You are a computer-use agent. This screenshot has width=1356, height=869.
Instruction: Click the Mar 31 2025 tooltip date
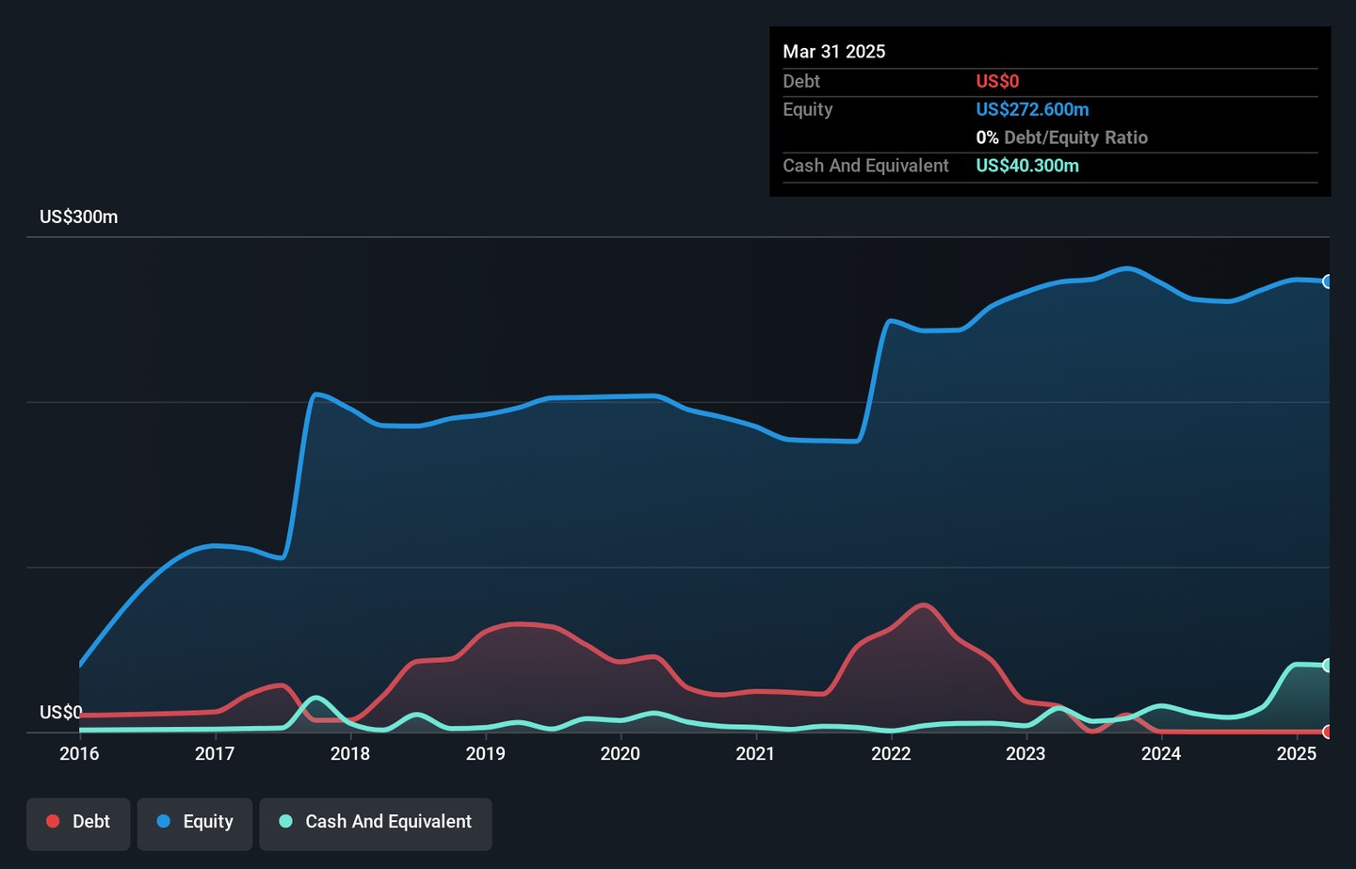pyautogui.click(x=834, y=52)
